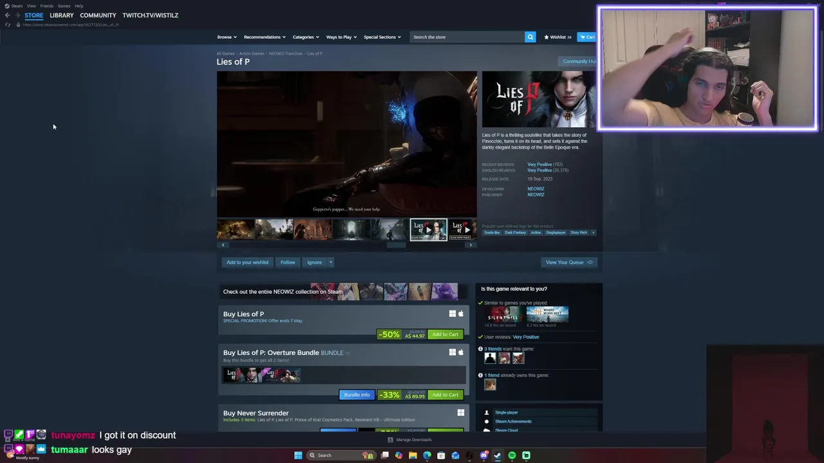Screen dimensions: 824x463
Task: Click the Steam Achievements feature link
Action: point(513,421)
